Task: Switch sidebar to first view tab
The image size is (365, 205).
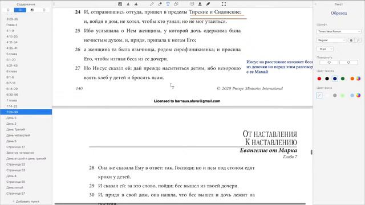Action: coord(8,10)
